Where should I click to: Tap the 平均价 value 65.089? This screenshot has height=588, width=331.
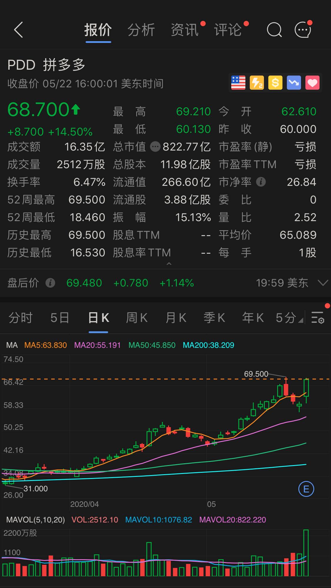[298, 235]
